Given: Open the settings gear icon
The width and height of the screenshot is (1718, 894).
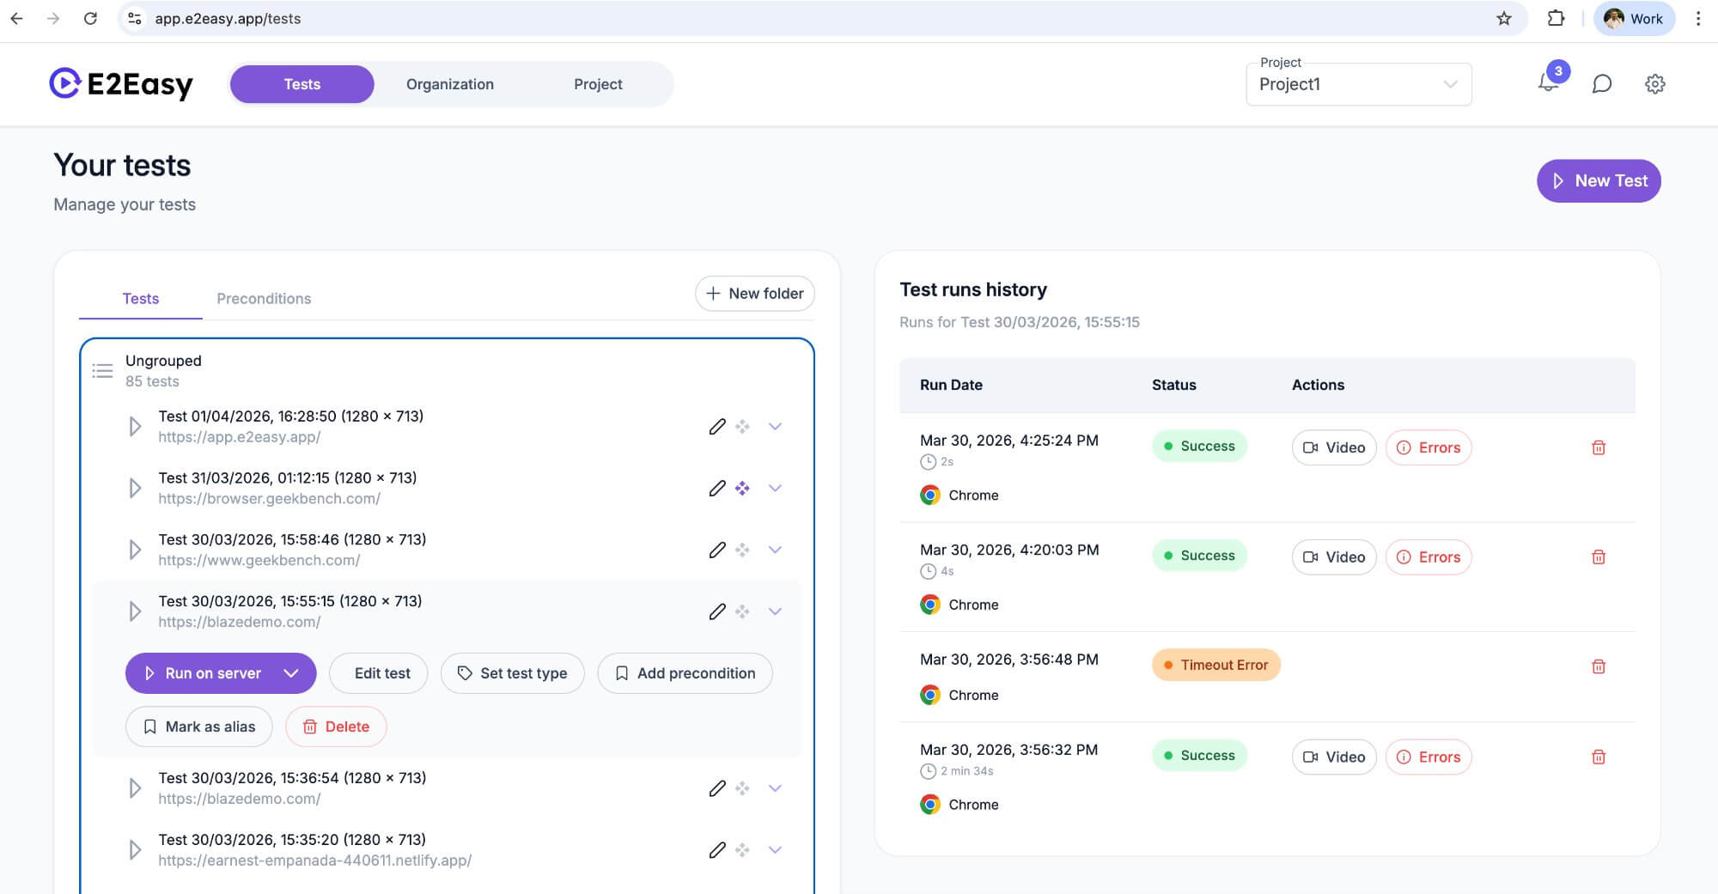Looking at the screenshot, I should [x=1654, y=84].
